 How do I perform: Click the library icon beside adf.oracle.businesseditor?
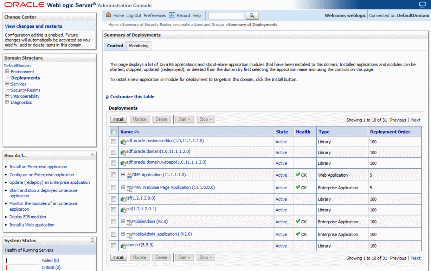[x=123, y=142]
